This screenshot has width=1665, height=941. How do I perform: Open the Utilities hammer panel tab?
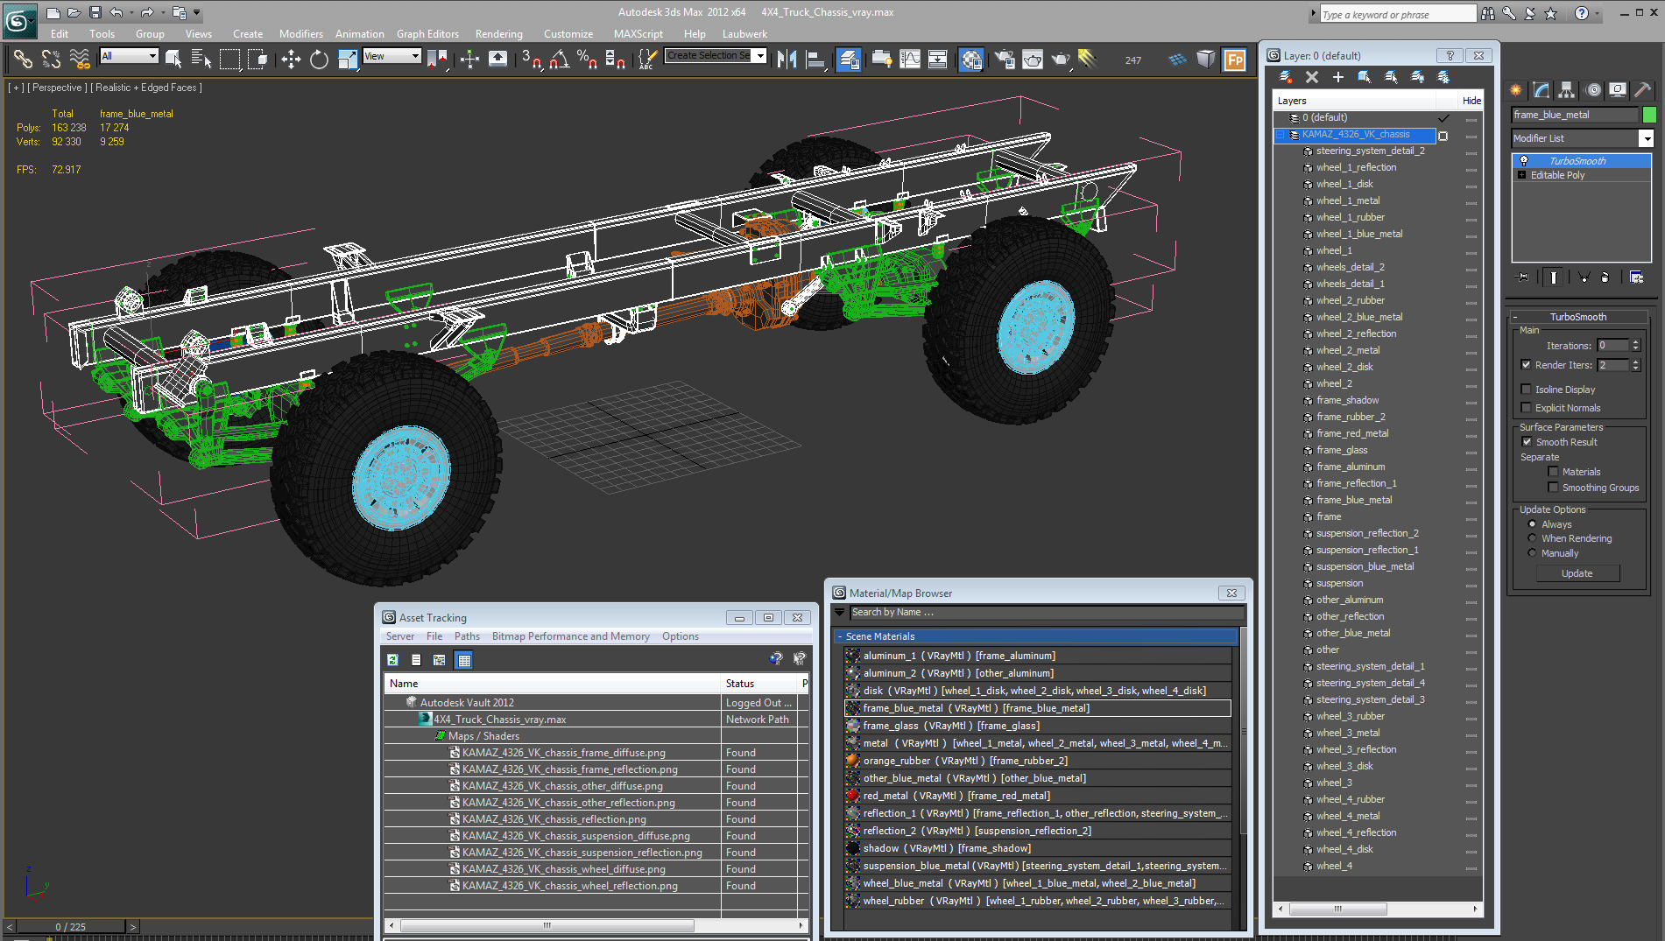pyautogui.click(x=1643, y=89)
